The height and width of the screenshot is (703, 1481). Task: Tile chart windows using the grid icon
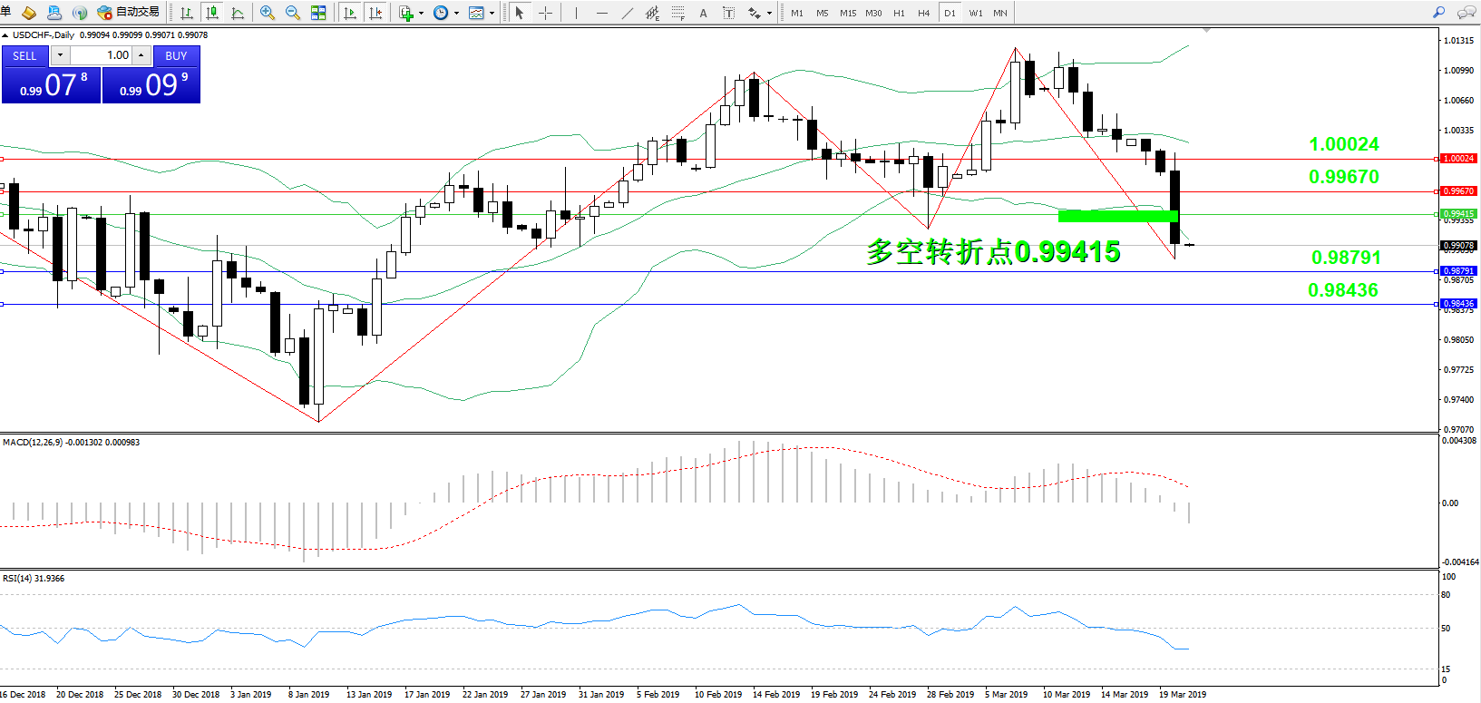318,13
